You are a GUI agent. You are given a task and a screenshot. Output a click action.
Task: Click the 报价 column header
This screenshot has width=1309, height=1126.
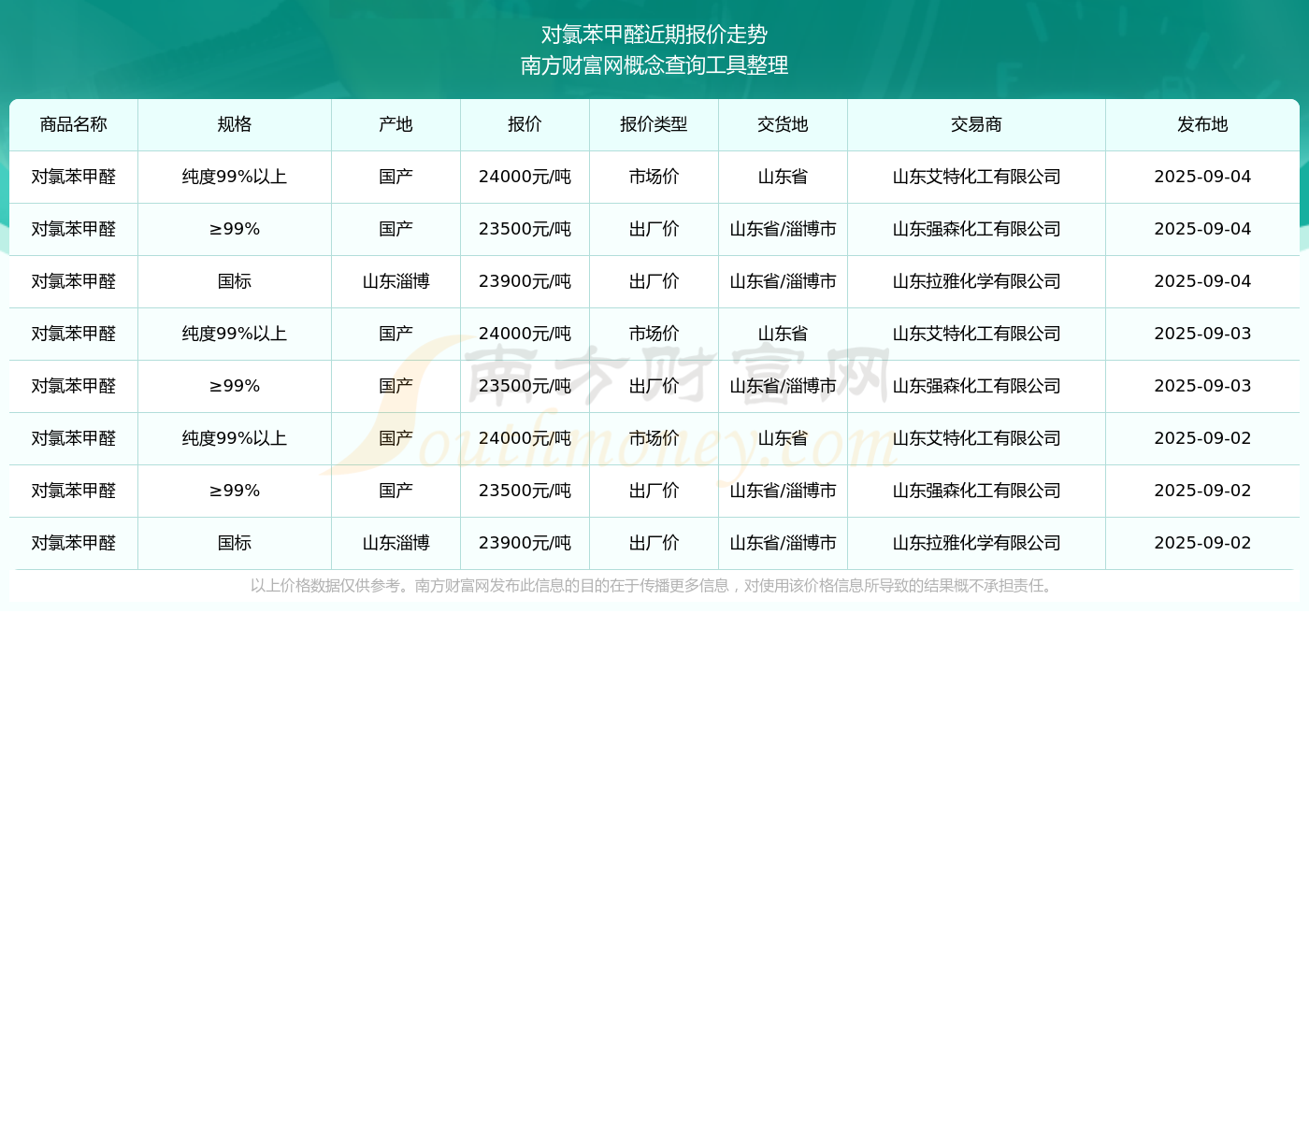click(x=525, y=124)
